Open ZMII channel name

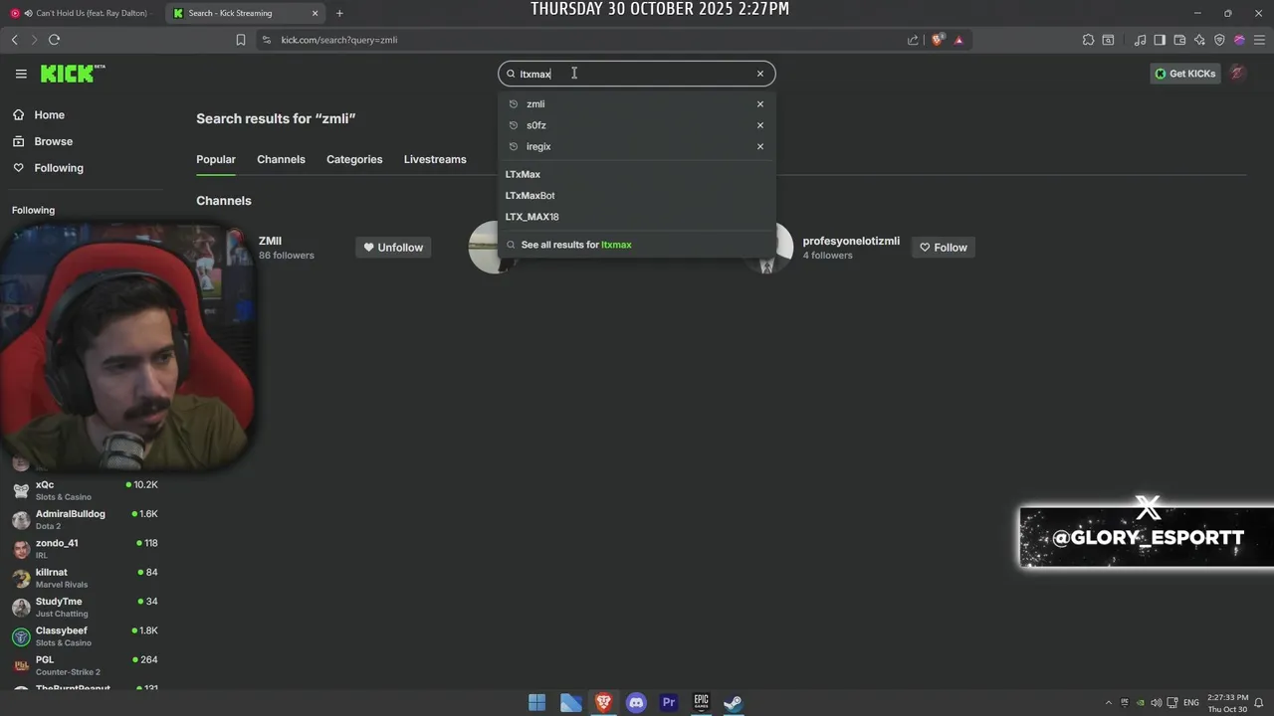(x=270, y=241)
